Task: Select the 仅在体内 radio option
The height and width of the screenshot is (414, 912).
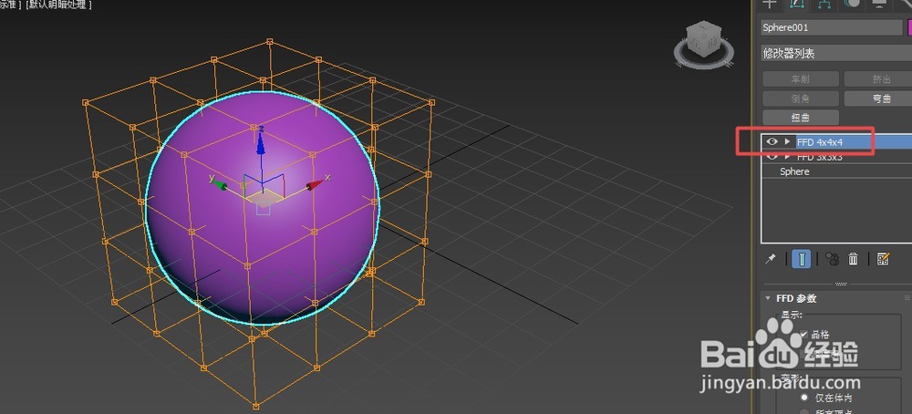Action: (804, 398)
